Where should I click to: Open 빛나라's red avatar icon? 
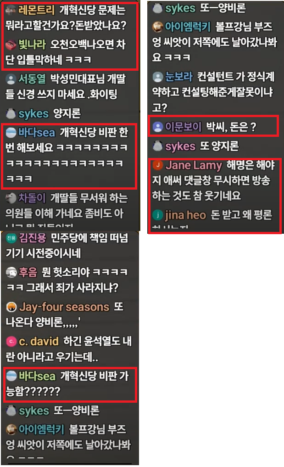coord(11,45)
